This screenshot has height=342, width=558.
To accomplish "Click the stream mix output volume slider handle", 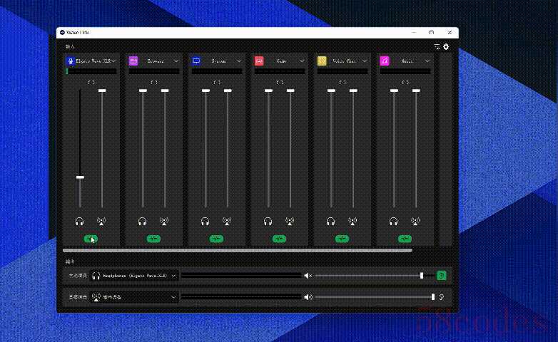I will point(433,297).
